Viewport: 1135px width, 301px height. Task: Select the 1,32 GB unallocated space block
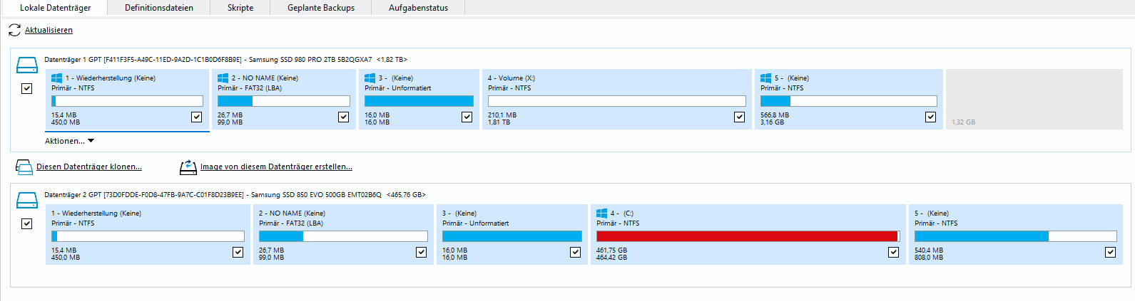pyautogui.click(x=1034, y=99)
